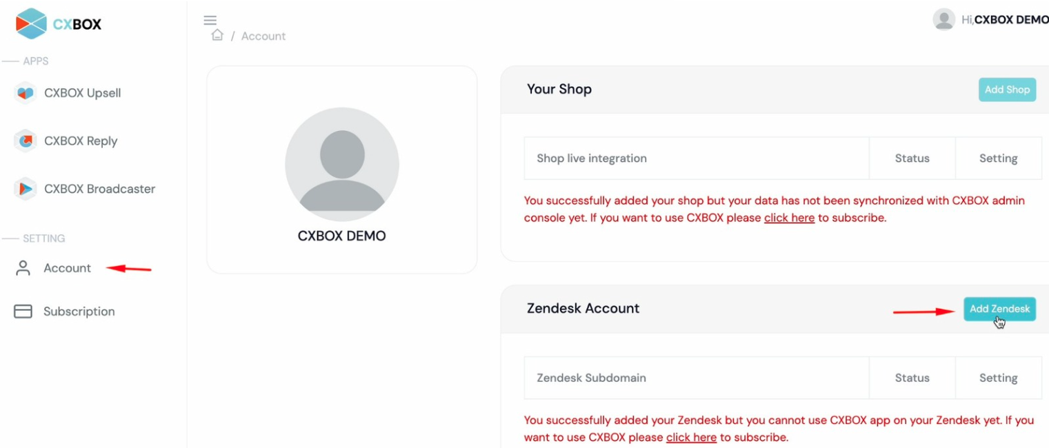
Task: Click the Account person icon in sidebar
Action: click(23, 268)
